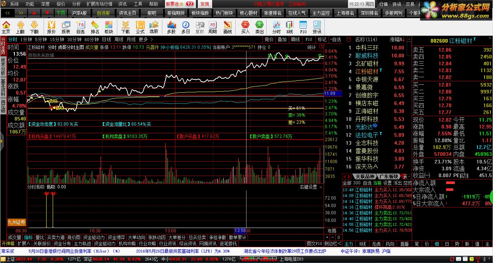This screenshot has height=263, width=493.
Task: Click the 九州证券 label on chart
Action: click(17, 222)
